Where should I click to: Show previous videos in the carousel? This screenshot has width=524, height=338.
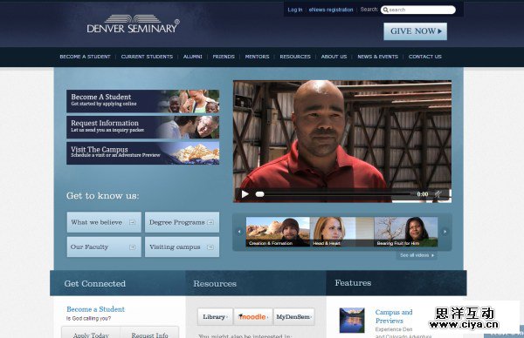point(239,232)
